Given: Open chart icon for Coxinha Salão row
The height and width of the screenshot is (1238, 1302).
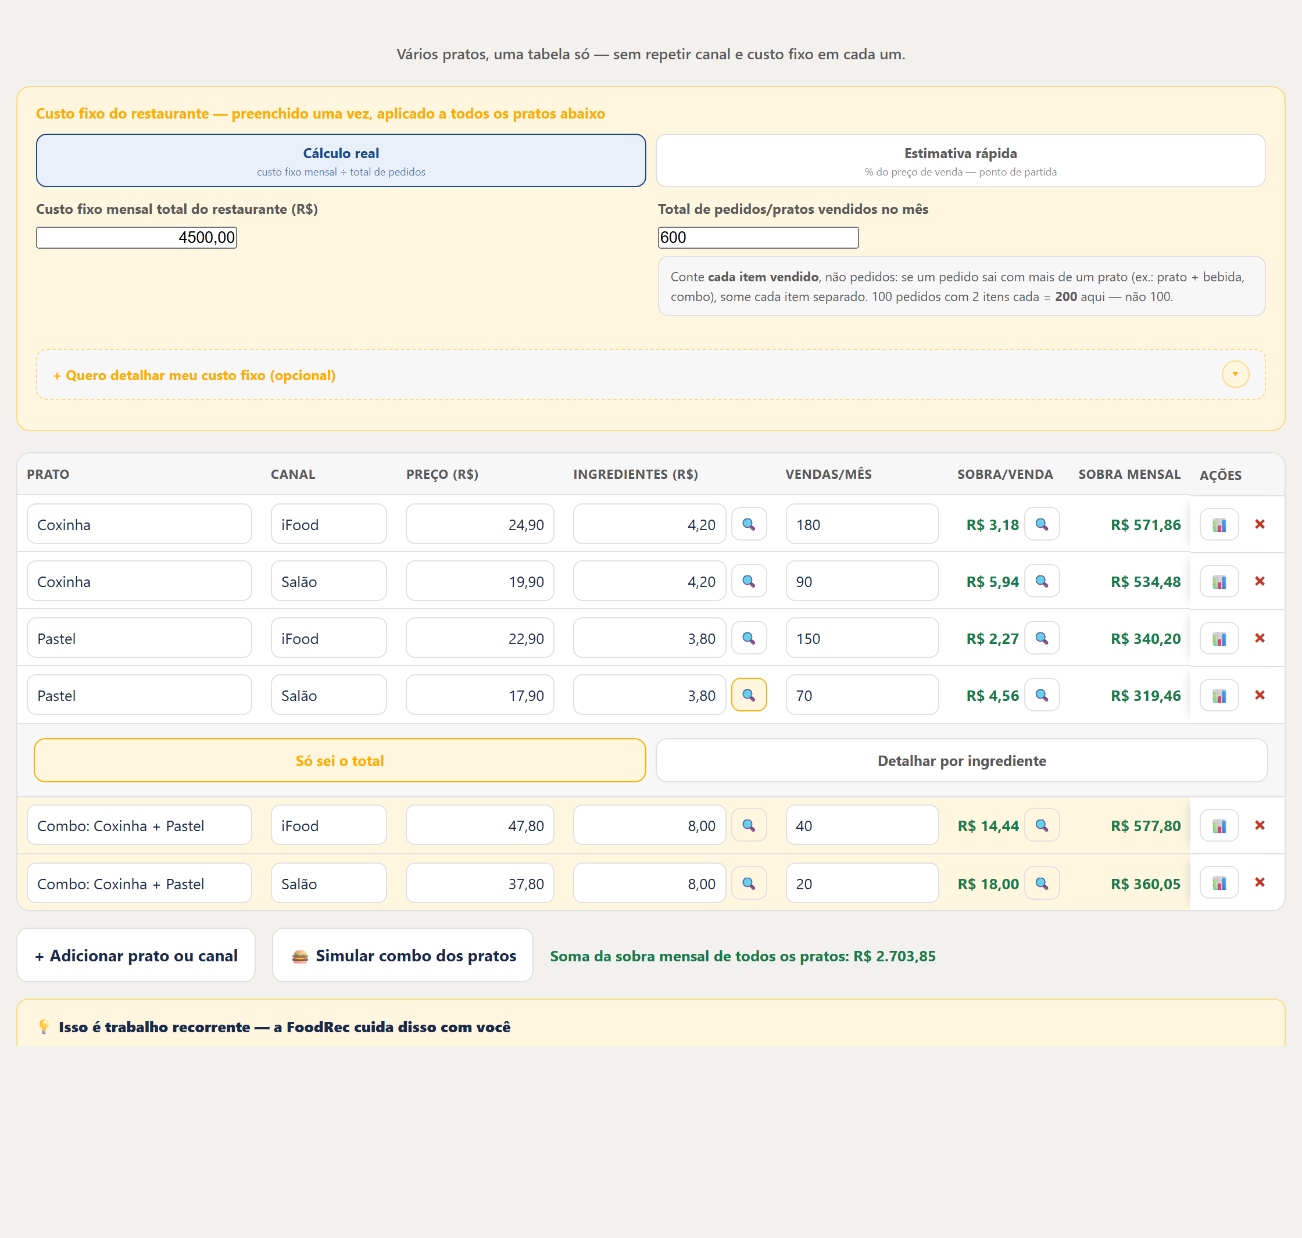Looking at the screenshot, I should click(1219, 581).
